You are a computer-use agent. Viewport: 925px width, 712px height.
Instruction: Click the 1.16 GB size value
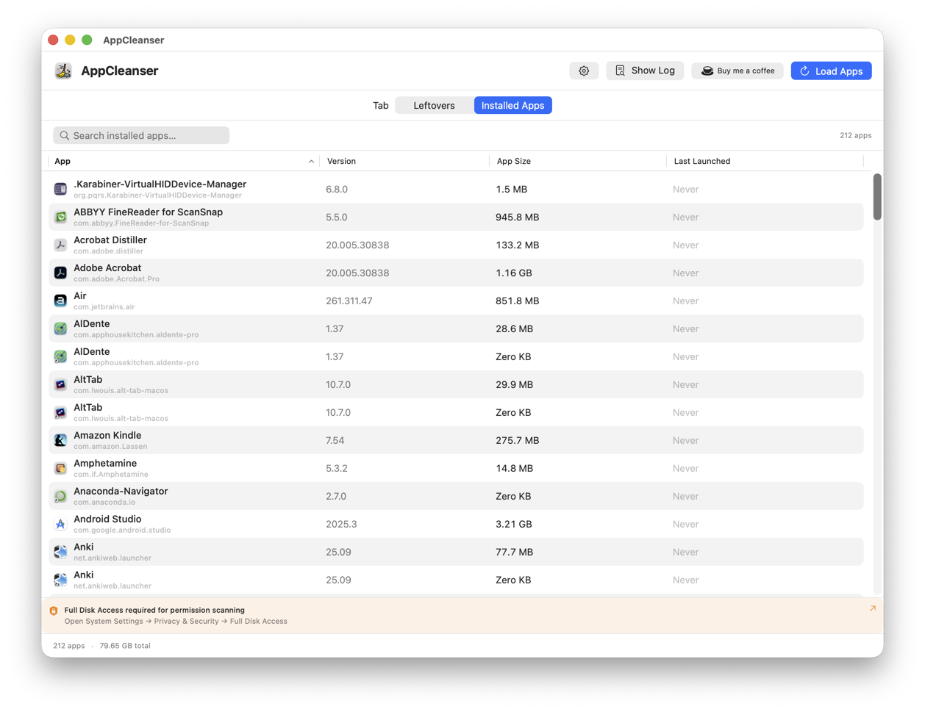pyautogui.click(x=514, y=273)
